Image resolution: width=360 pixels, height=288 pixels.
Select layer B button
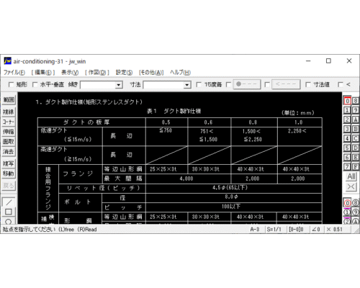click(356, 129)
